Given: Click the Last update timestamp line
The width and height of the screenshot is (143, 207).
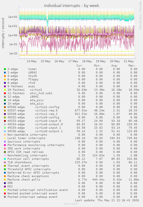Looking at the screenshot, I should pyautogui.click(x=107, y=200).
